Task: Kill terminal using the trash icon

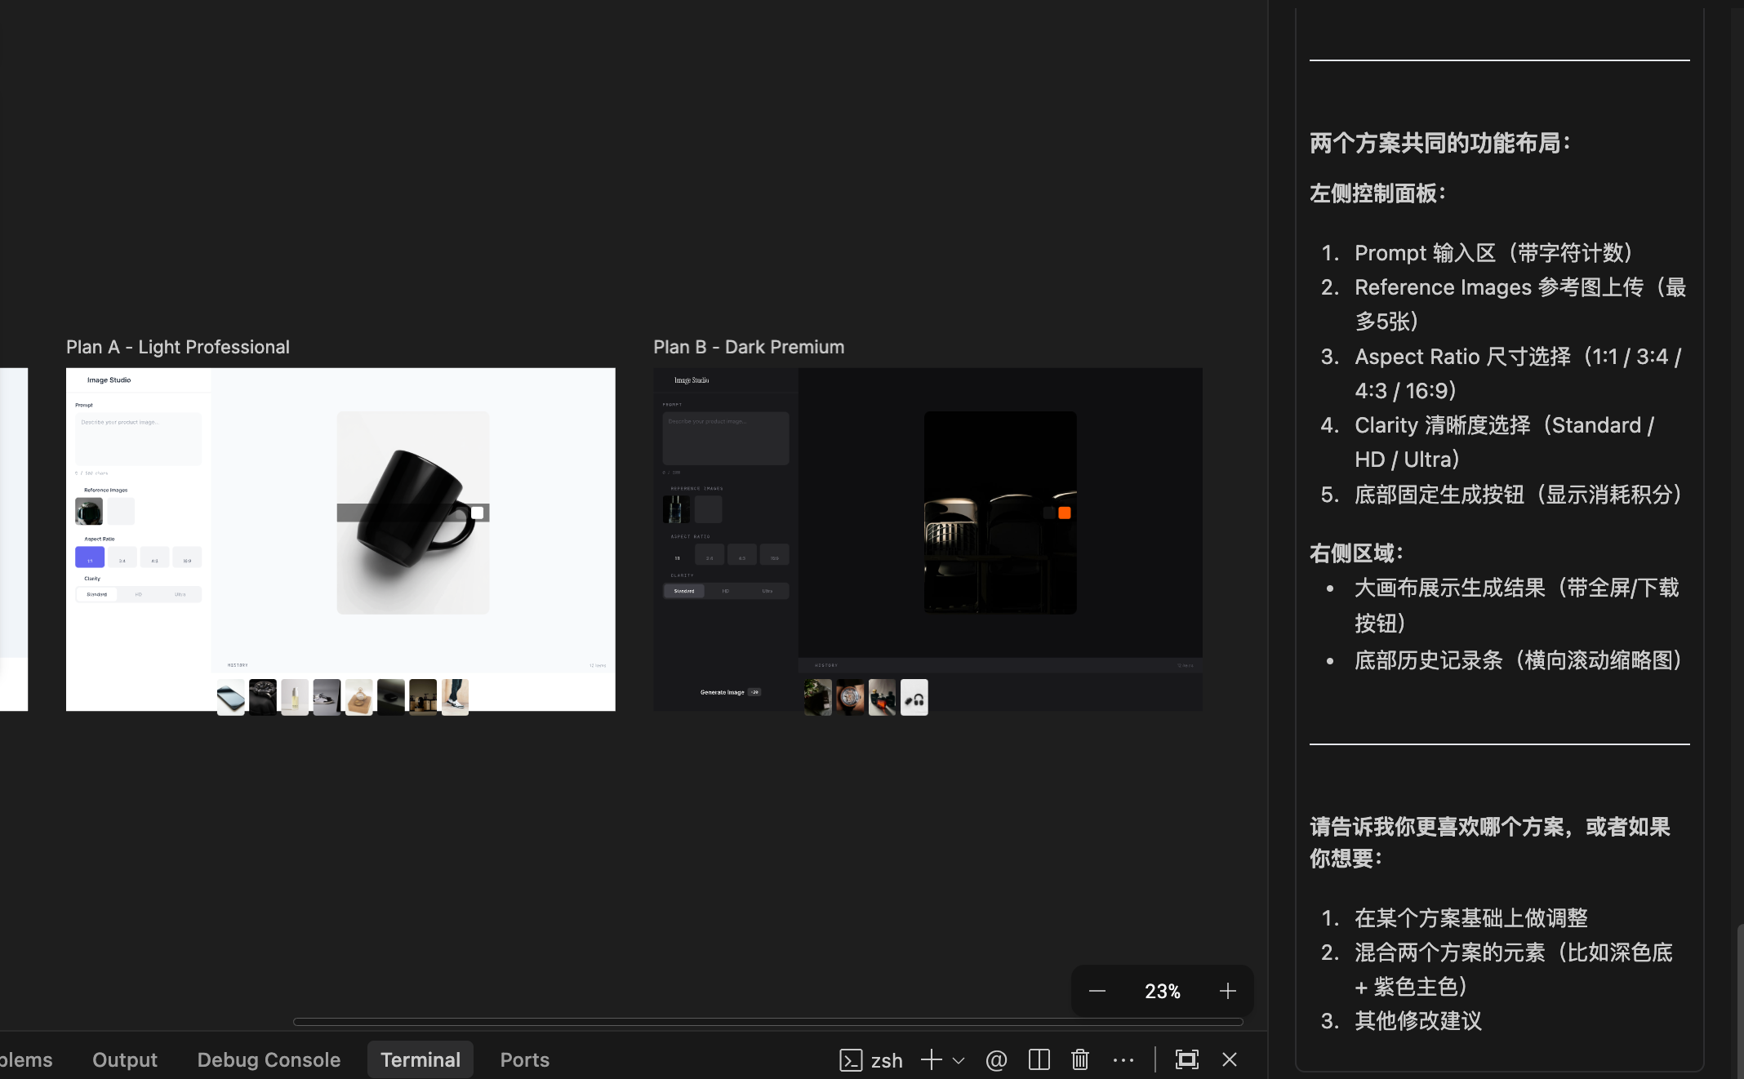Action: coord(1080,1059)
